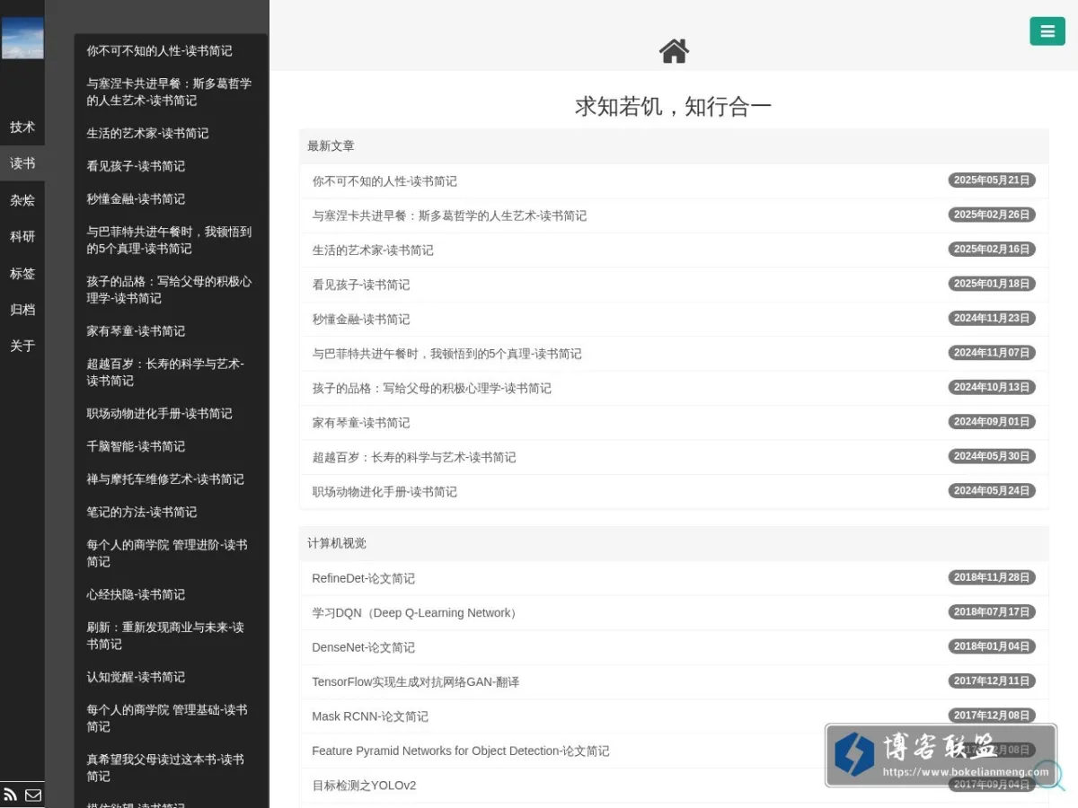Select 生活的艺术家-读书简记 in the submenu
The image size is (1078, 808).
point(171,133)
